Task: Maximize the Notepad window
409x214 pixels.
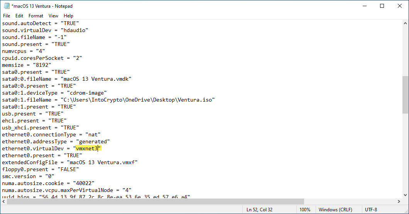Action: pos(382,6)
